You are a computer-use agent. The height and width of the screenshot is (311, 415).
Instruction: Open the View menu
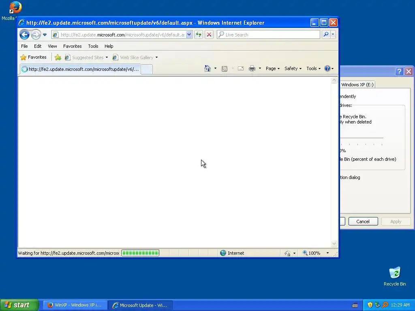(x=52, y=46)
